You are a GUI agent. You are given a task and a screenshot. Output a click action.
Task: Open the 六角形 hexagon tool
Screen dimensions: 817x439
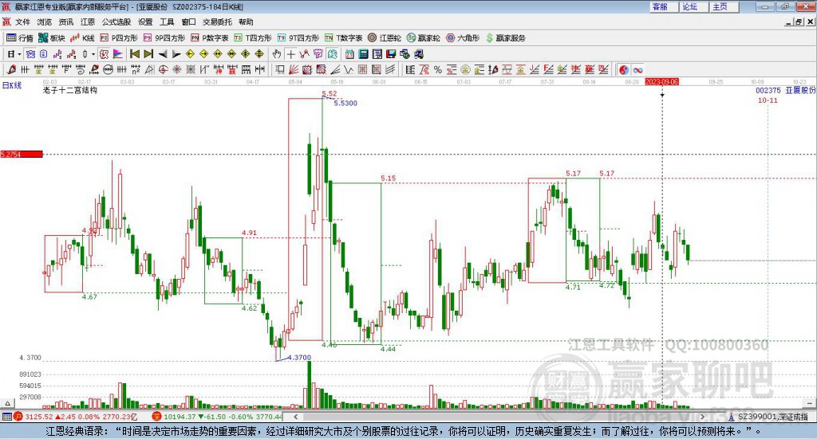[x=463, y=38]
